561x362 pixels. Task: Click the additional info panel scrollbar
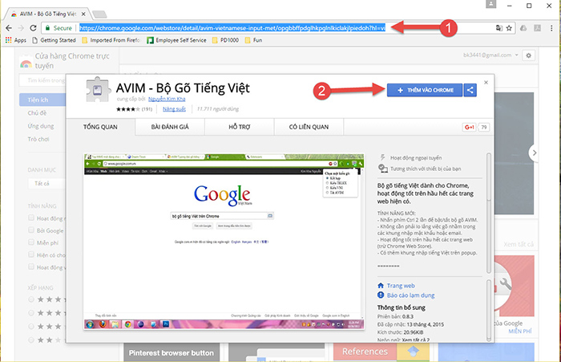point(489,311)
